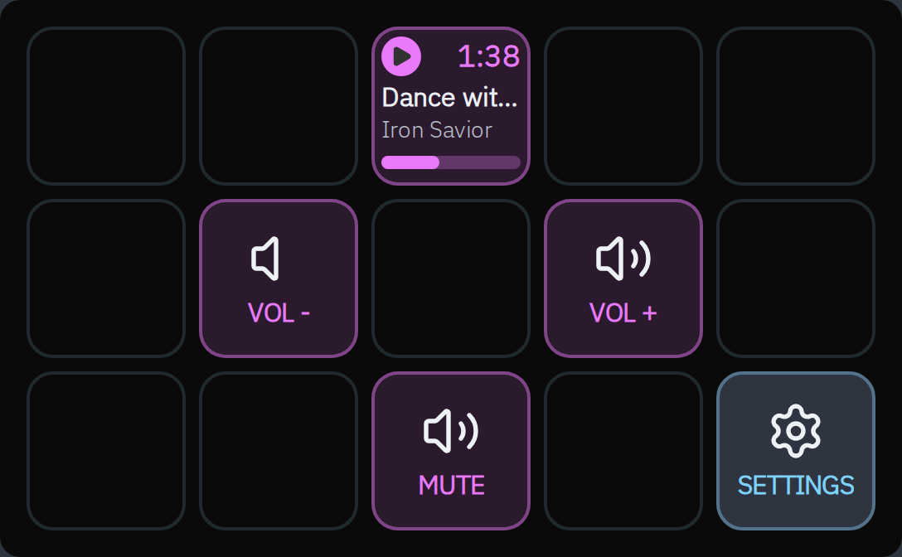Click the Iron Savior artist name
This screenshot has width=902, height=557.
437,130
